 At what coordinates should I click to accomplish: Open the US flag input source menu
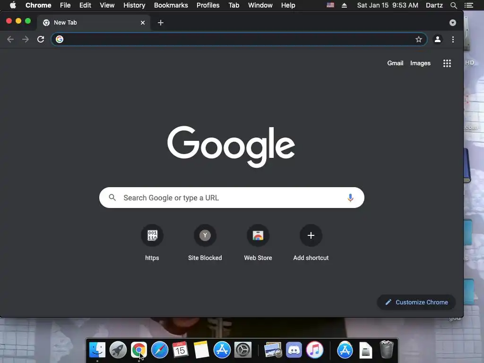tap(330, 5)
